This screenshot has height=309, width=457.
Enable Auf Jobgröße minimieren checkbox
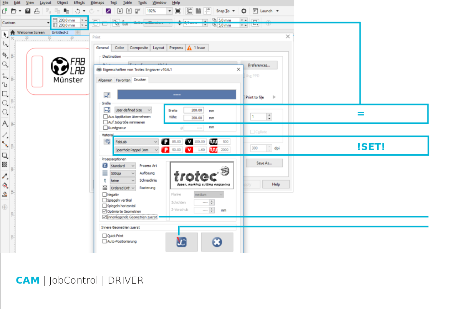106,122
